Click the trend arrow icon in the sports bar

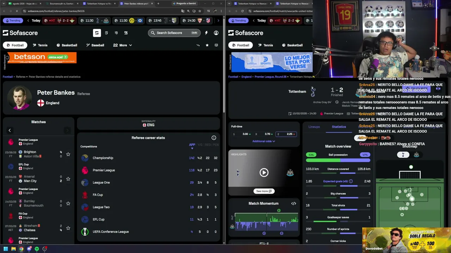coord(198,45)
